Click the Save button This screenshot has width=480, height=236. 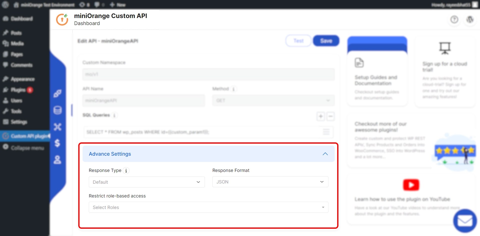click(326, 41)
